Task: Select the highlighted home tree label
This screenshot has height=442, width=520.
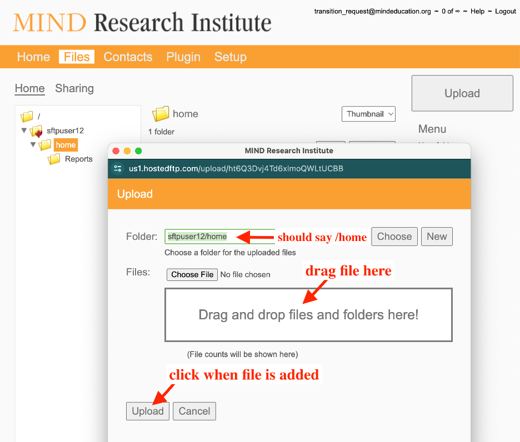Action: [66, 145]
